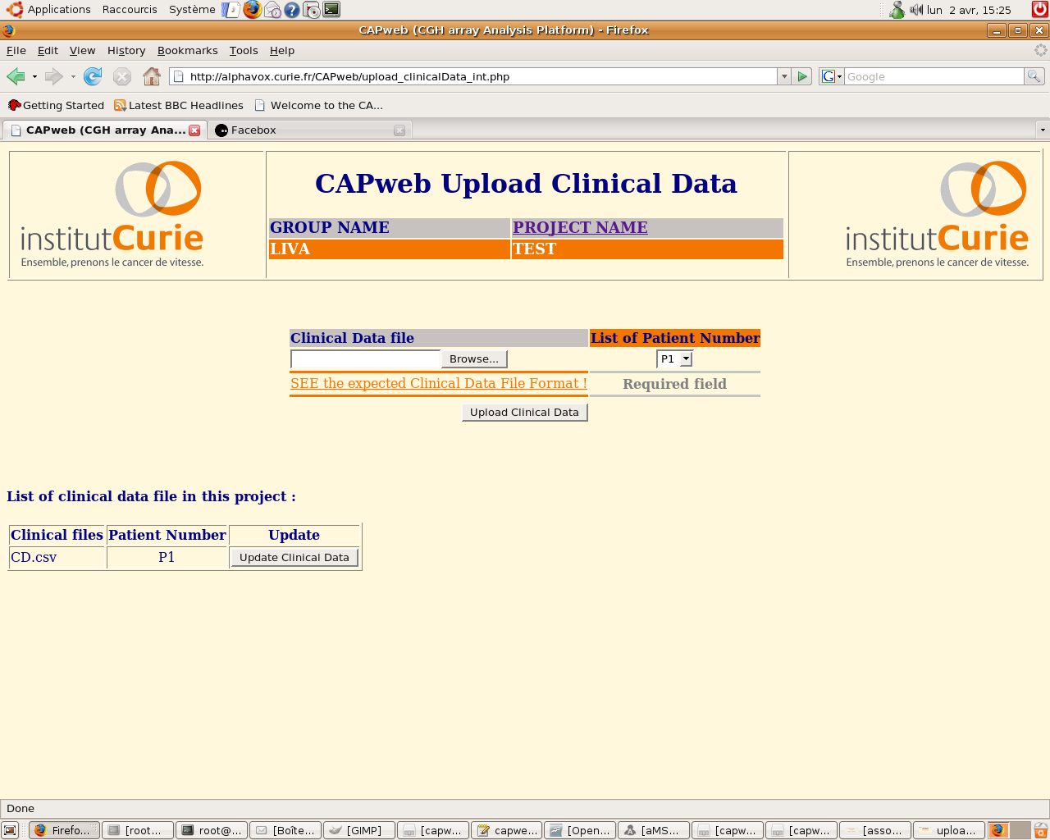Switch to the Boîte mail window in taskbar

285,830
